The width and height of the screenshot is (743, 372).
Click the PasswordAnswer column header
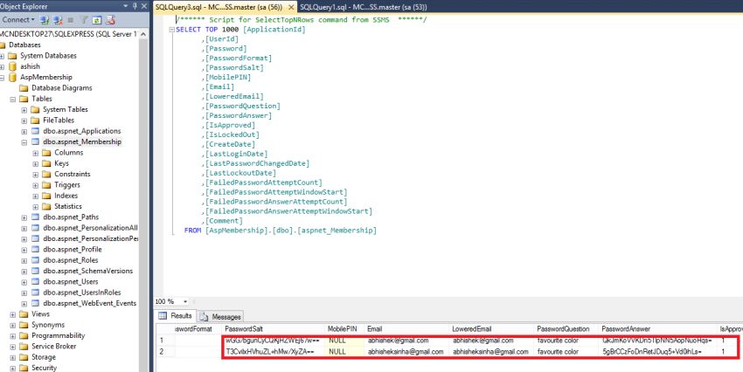point(626,327)
